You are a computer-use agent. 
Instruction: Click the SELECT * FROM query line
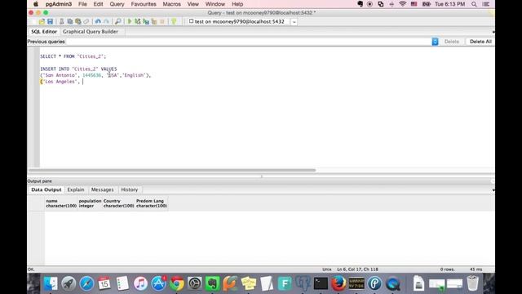[x=73, y=56]
